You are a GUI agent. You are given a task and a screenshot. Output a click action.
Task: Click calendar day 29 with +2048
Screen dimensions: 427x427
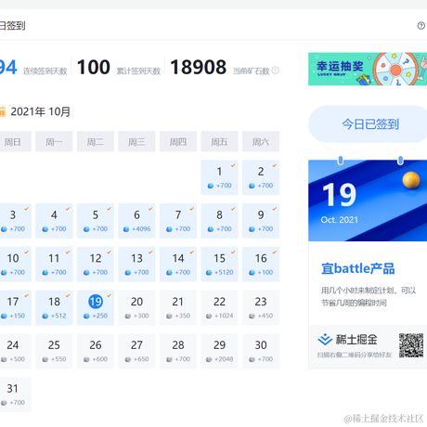[219, 351]
